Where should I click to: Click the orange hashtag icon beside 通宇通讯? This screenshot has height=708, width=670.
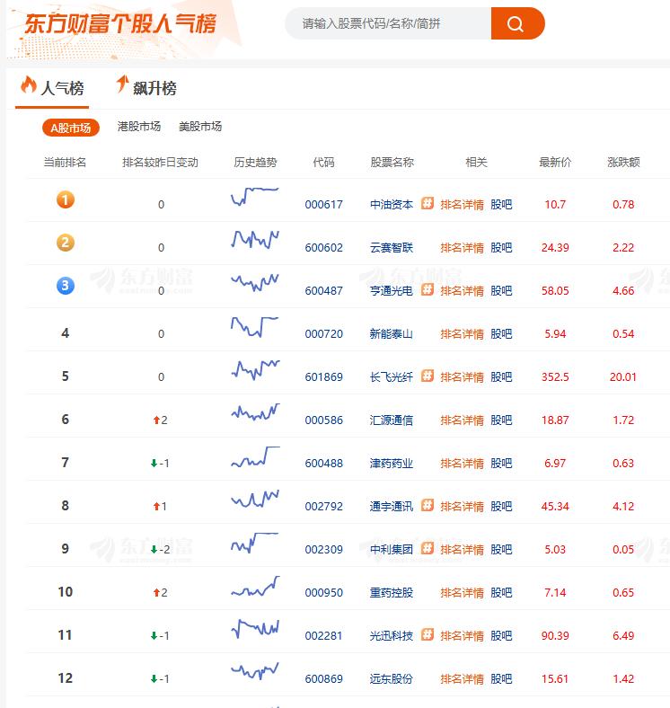(428, 506)
